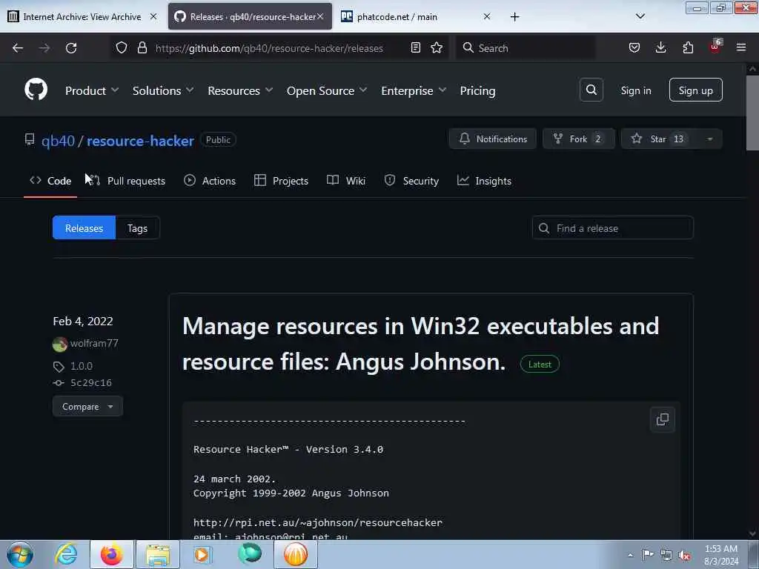The image size is (759, 569).
Task: Expand Resources menu
Action: pyautogui.click(x=240, y=90)
